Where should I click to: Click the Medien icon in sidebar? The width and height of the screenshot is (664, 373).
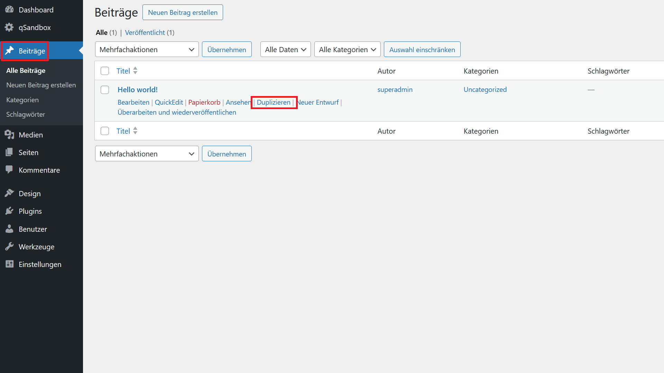pyautogui.click(x=9, y=134)
